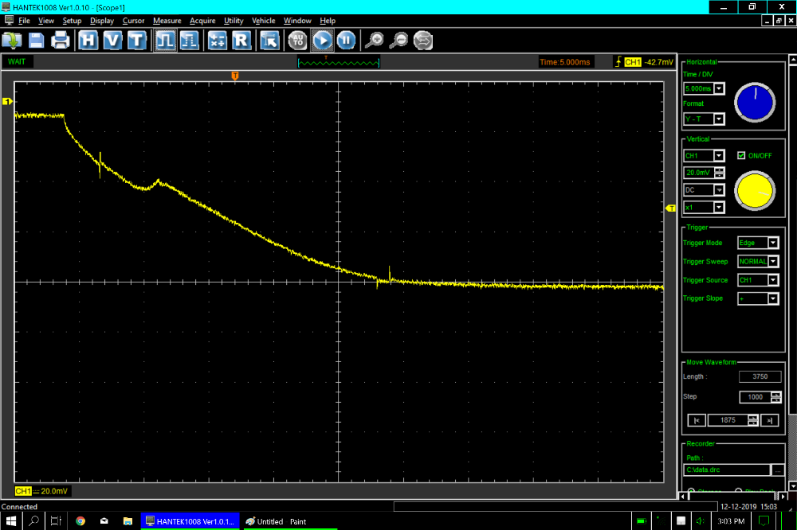Click the Print toolbar icon
Screen dimensions: 797x530
click(x=61, y=40)
